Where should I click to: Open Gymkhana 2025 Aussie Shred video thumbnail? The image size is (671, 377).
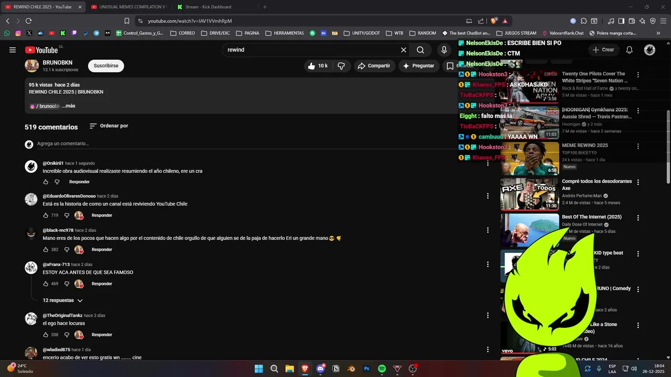pyautogui.click(x=529, y=123)
